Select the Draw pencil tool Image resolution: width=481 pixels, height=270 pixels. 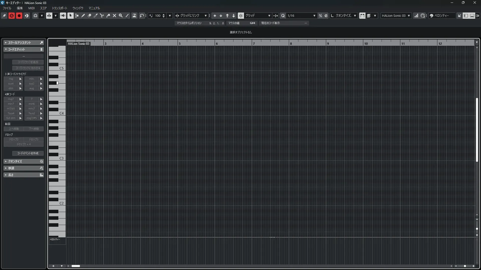pyautogui.click(x=83, y=15)
